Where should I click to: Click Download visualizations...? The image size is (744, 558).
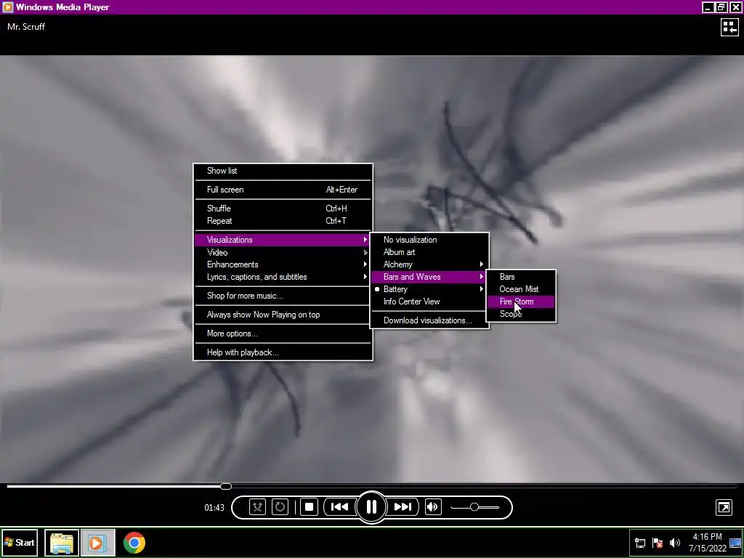(x=429, y=320)
